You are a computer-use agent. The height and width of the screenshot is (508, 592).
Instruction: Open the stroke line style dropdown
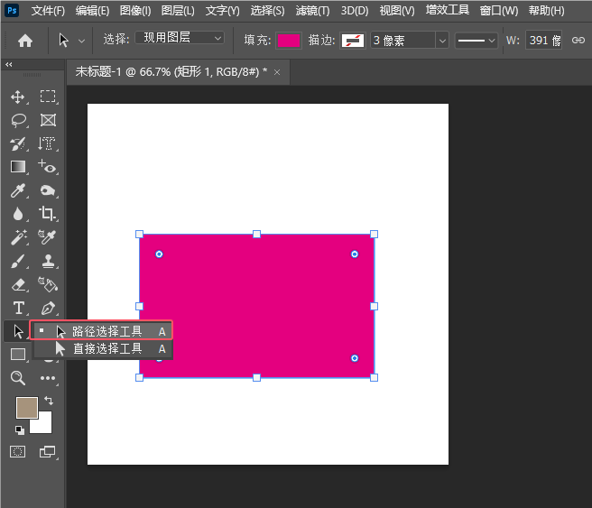(476, 40)
